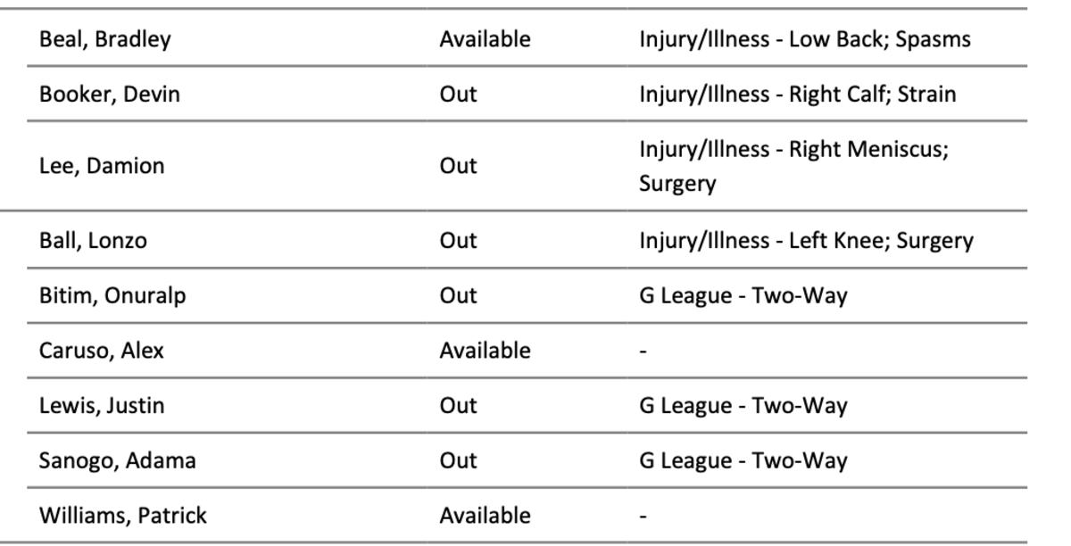Click Available status for Alex Caruso
Screen dimensions: 1071x546
tap(485, 351)
